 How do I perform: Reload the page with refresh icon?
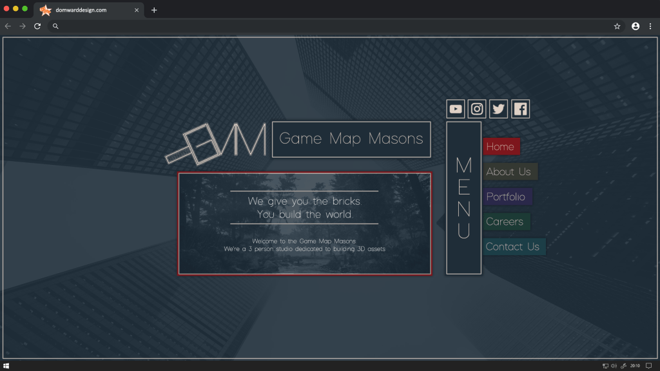click(x=37, y=26)
